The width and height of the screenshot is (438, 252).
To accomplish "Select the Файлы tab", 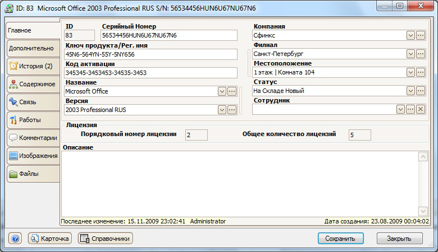I will (33, 174).
